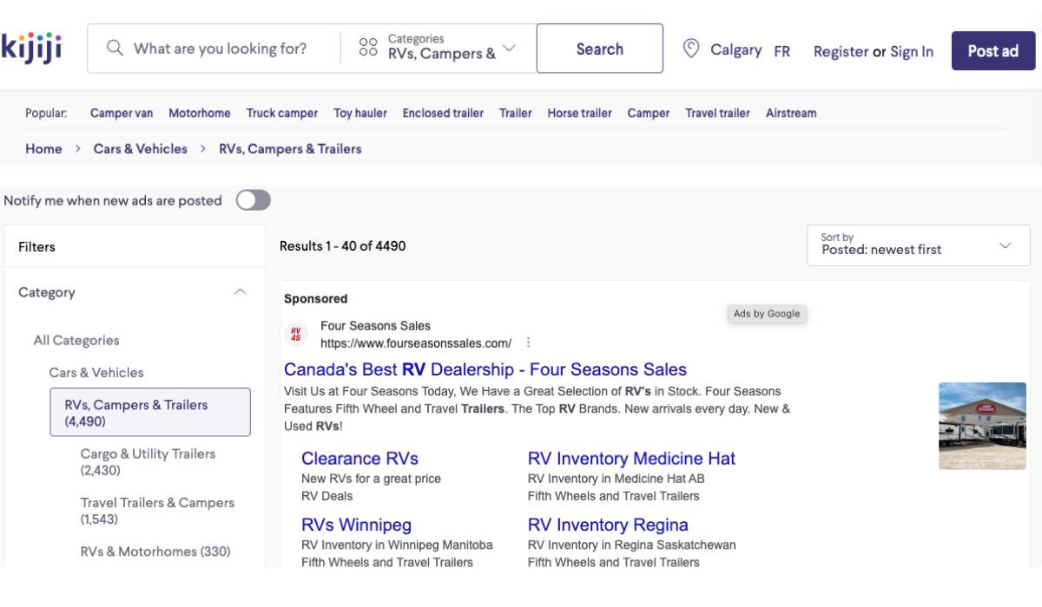The width and height of the screenshot is (1042, 607).
Task: Open the Register link
Action: (841, 51)
